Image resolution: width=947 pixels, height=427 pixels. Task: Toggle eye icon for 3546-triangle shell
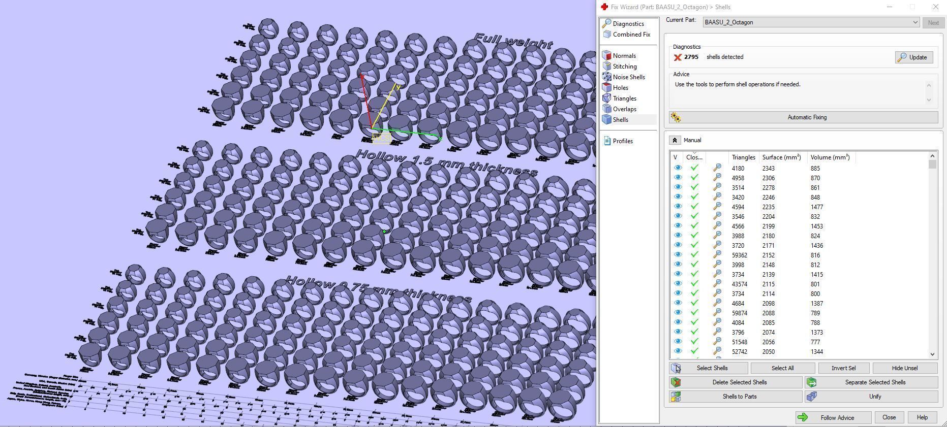tap(678, 216)
